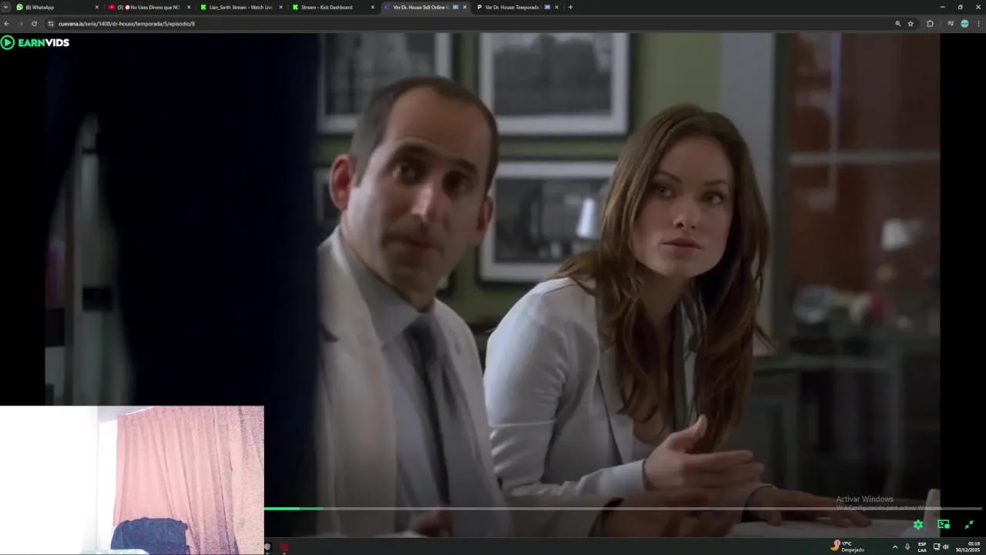Viewport: 986px width, 555px height.
Task: Go back to the previous page
Action: [6, 23]
